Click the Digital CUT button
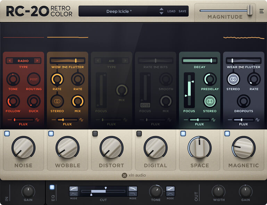This screenshot has width=267, height=205. pyautogui.click(x=145, y=105)
